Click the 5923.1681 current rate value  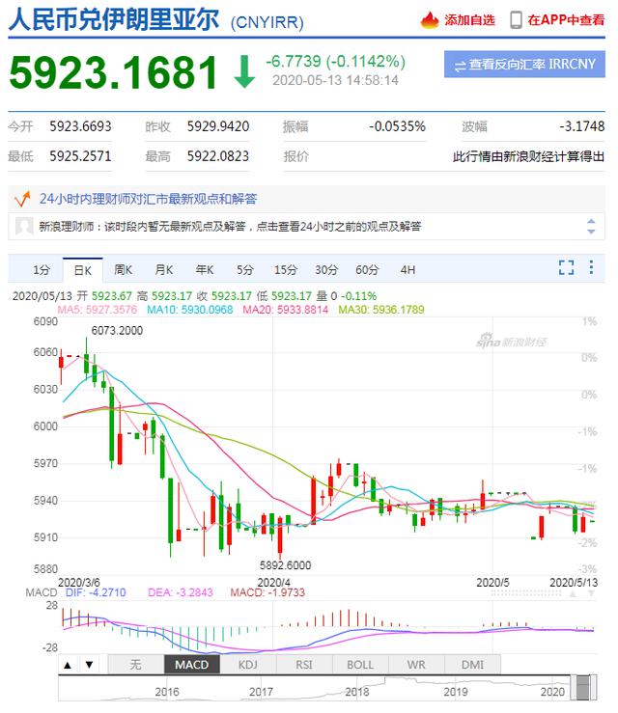click(x=114, y=72)
